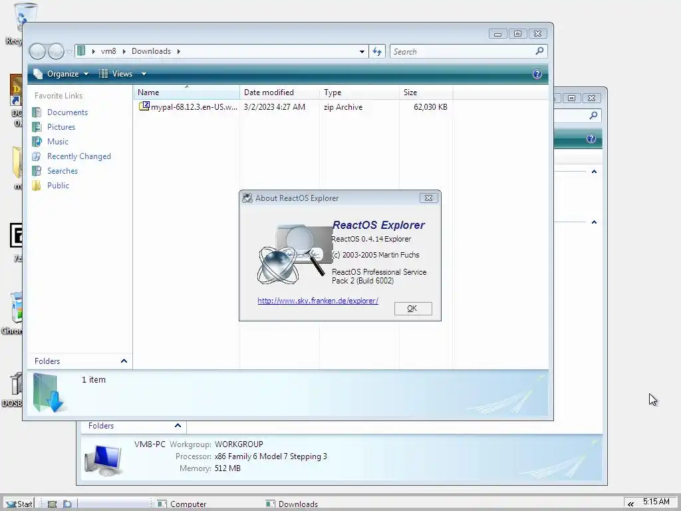Click OK in About ReactOS Explorer dialog

pos(412,309)
